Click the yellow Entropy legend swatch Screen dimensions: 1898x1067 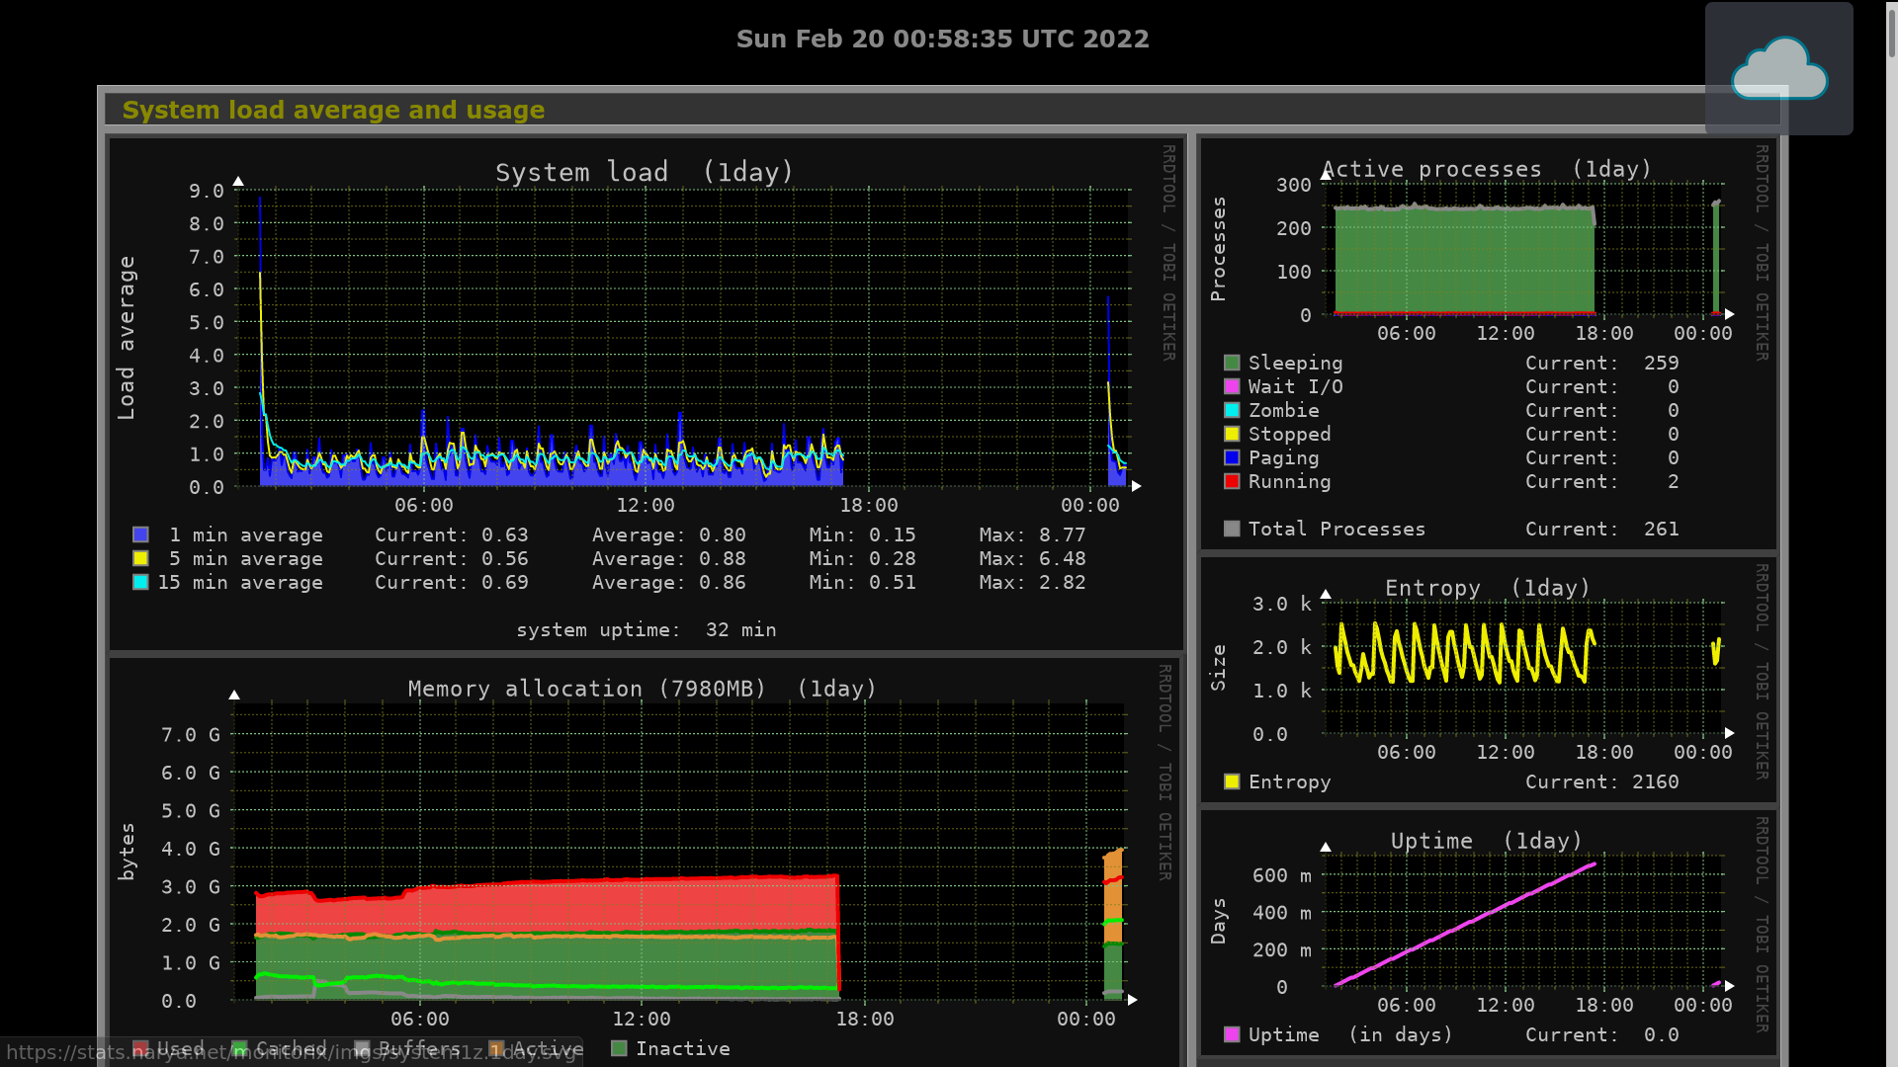pos(1232,781)
